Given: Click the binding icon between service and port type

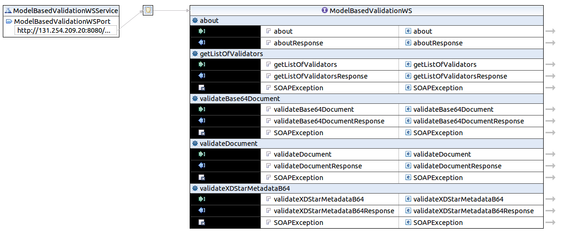Looking at the screenshot, I should point(148,10).
